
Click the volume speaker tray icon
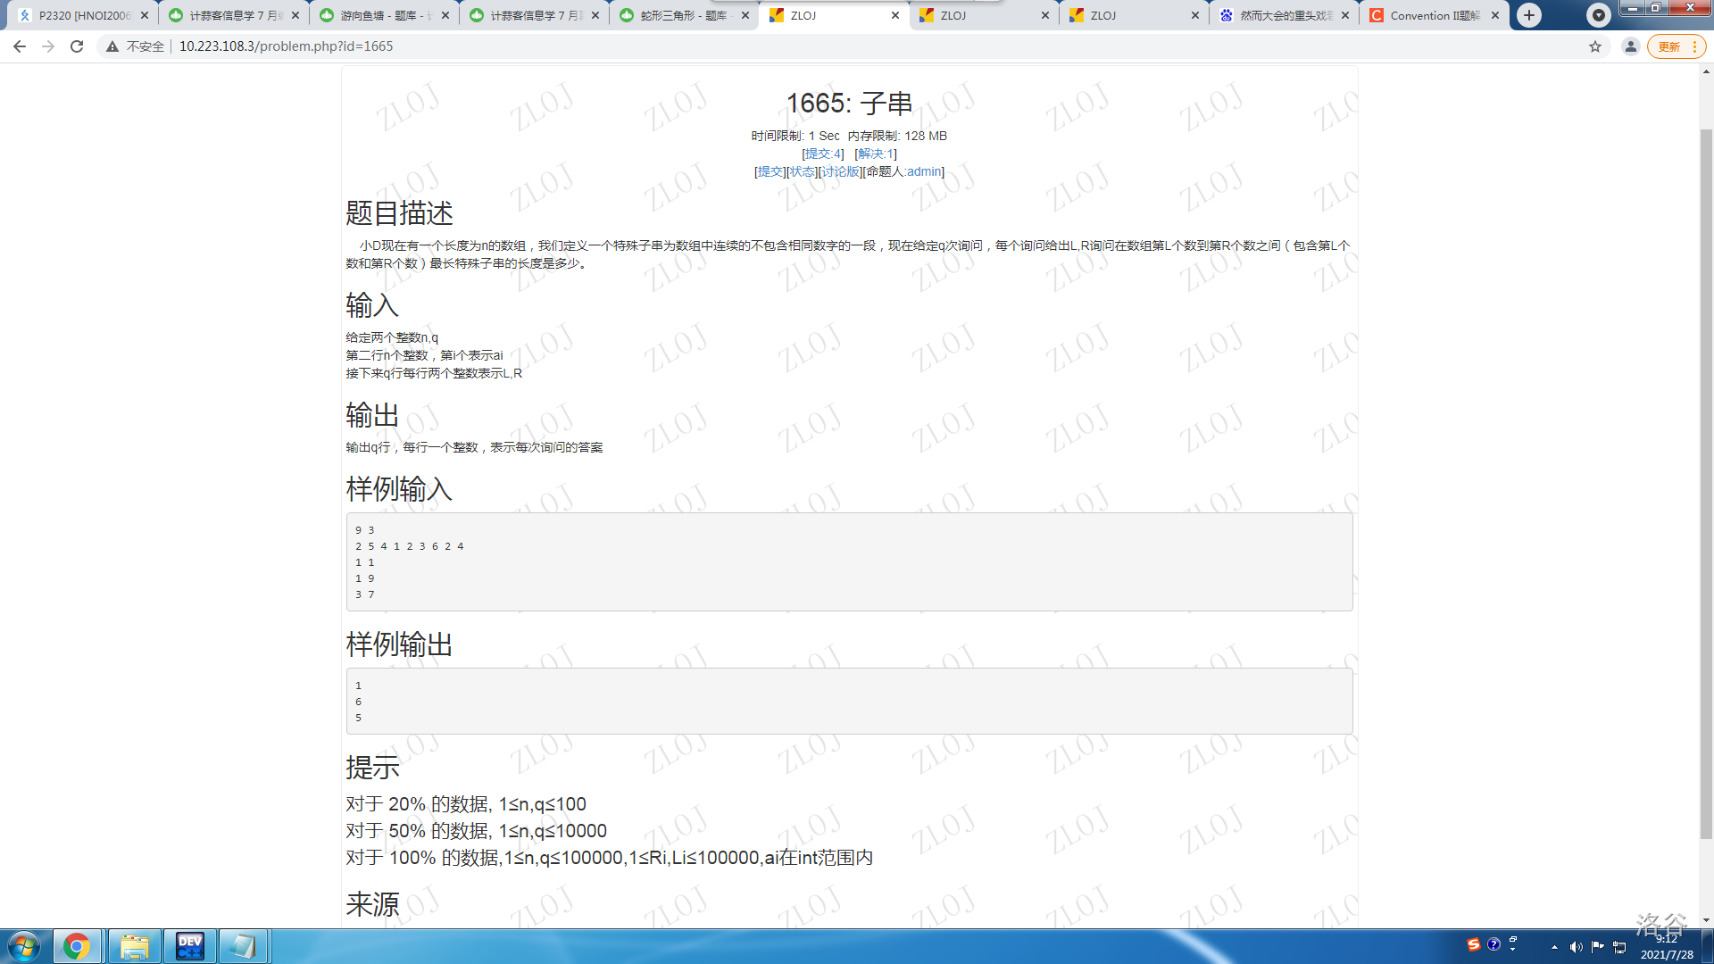pyautogui.click(x=1576, y=947)
